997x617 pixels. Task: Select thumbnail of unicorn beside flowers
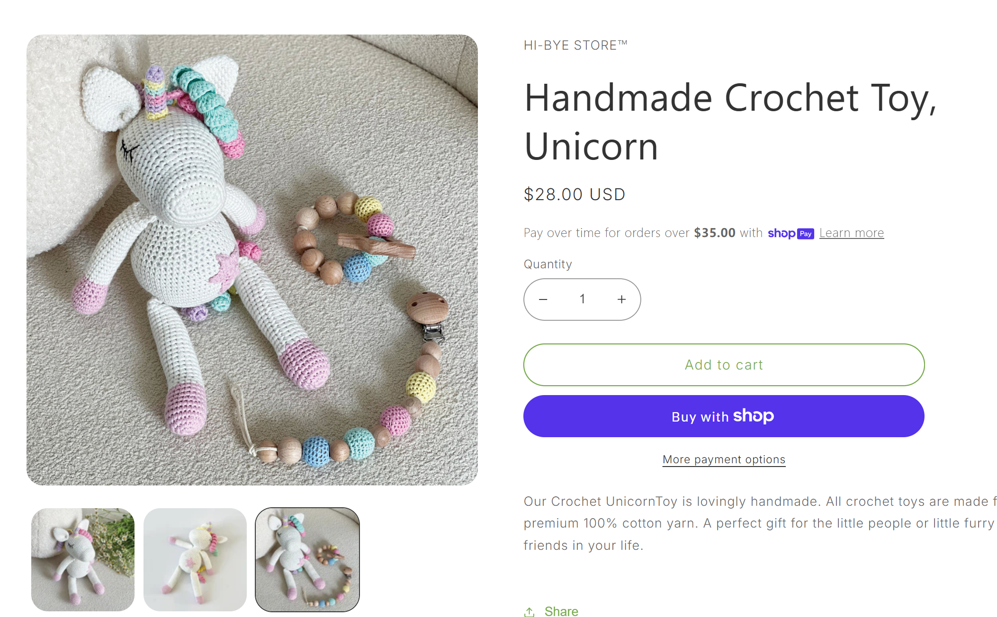[83, 560]
